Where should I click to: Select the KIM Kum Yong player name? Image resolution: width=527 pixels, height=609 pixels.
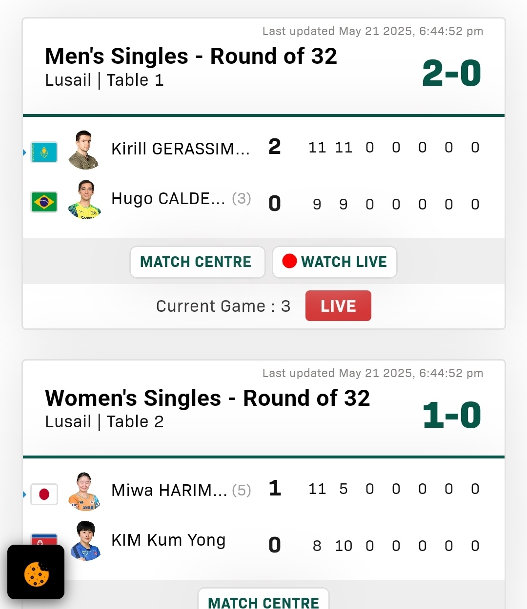[x=168, y=540]
